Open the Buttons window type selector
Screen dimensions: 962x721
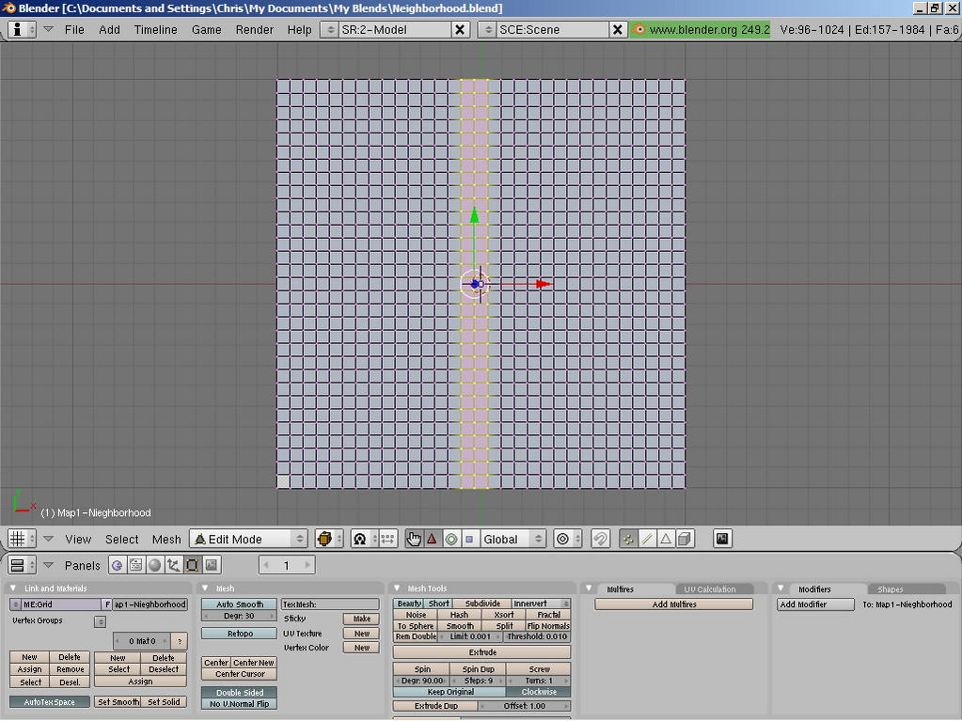(x=22, y=565)
